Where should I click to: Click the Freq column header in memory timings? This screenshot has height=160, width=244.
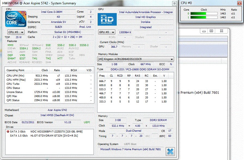tap(103, 76)
